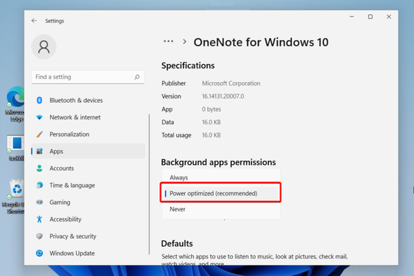Choose Never background permission option
This screenshot has width=414, height=276.
177,209
